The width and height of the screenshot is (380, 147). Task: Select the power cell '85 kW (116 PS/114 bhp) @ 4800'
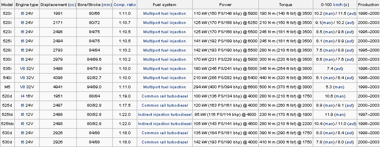225,115
